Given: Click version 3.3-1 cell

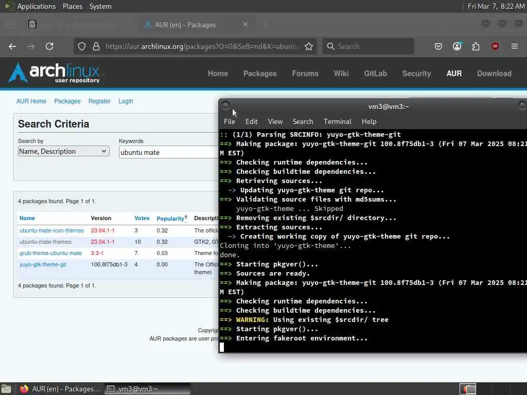Looking at the screenshot, I should tap(97, 253).
